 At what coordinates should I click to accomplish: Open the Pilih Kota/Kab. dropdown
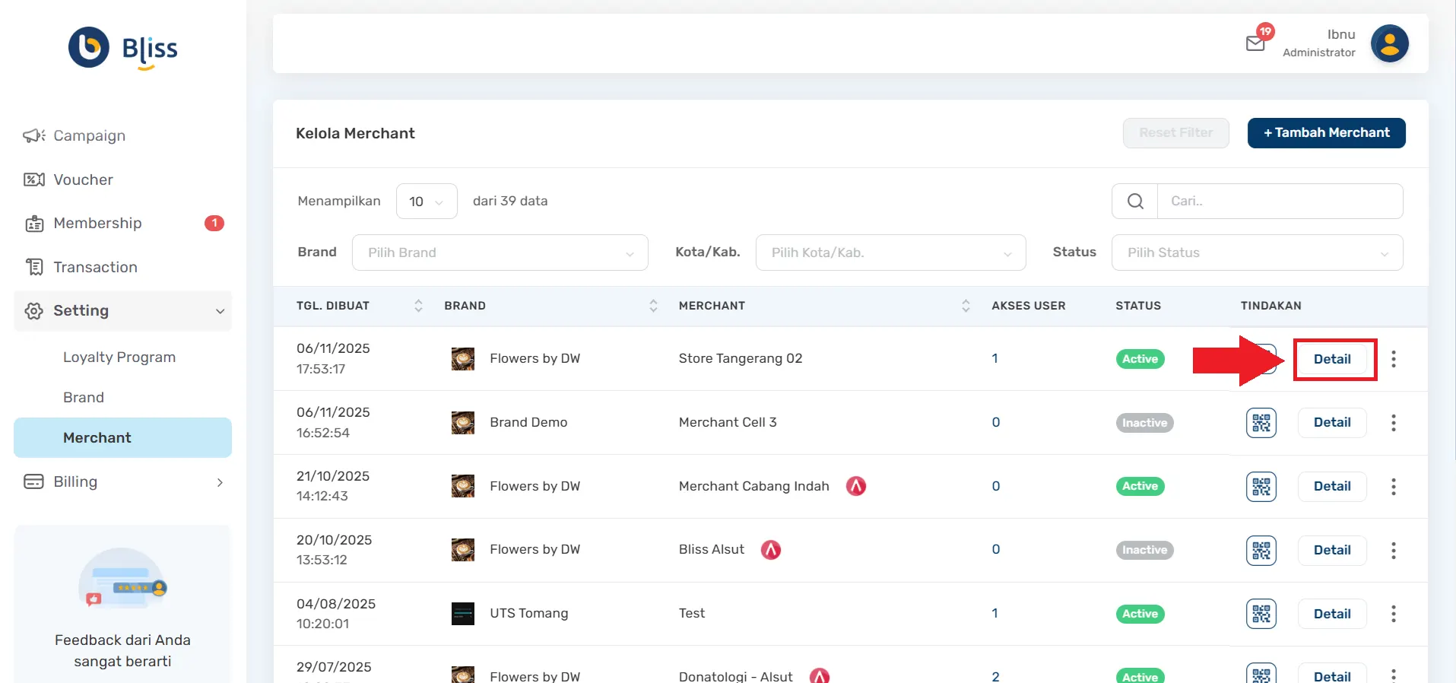coord(890,253)
